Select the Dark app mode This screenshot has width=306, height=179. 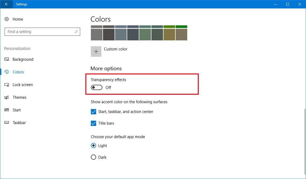[93, 157]
